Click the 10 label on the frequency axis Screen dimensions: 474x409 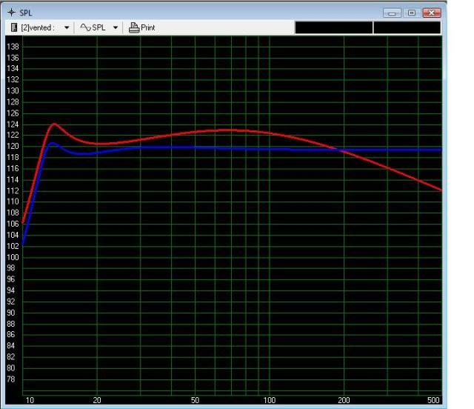pos(30,400)
